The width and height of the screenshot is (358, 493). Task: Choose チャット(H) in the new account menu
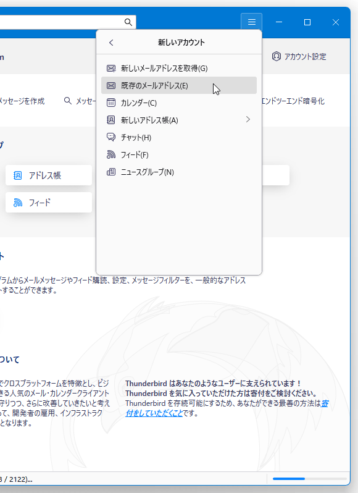pos(179,137)
